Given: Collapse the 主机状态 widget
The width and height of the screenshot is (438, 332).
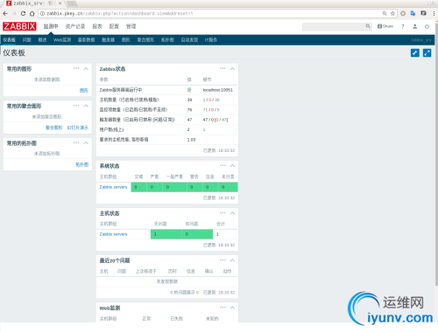Looking at the screenshot, I should (232, 213).
